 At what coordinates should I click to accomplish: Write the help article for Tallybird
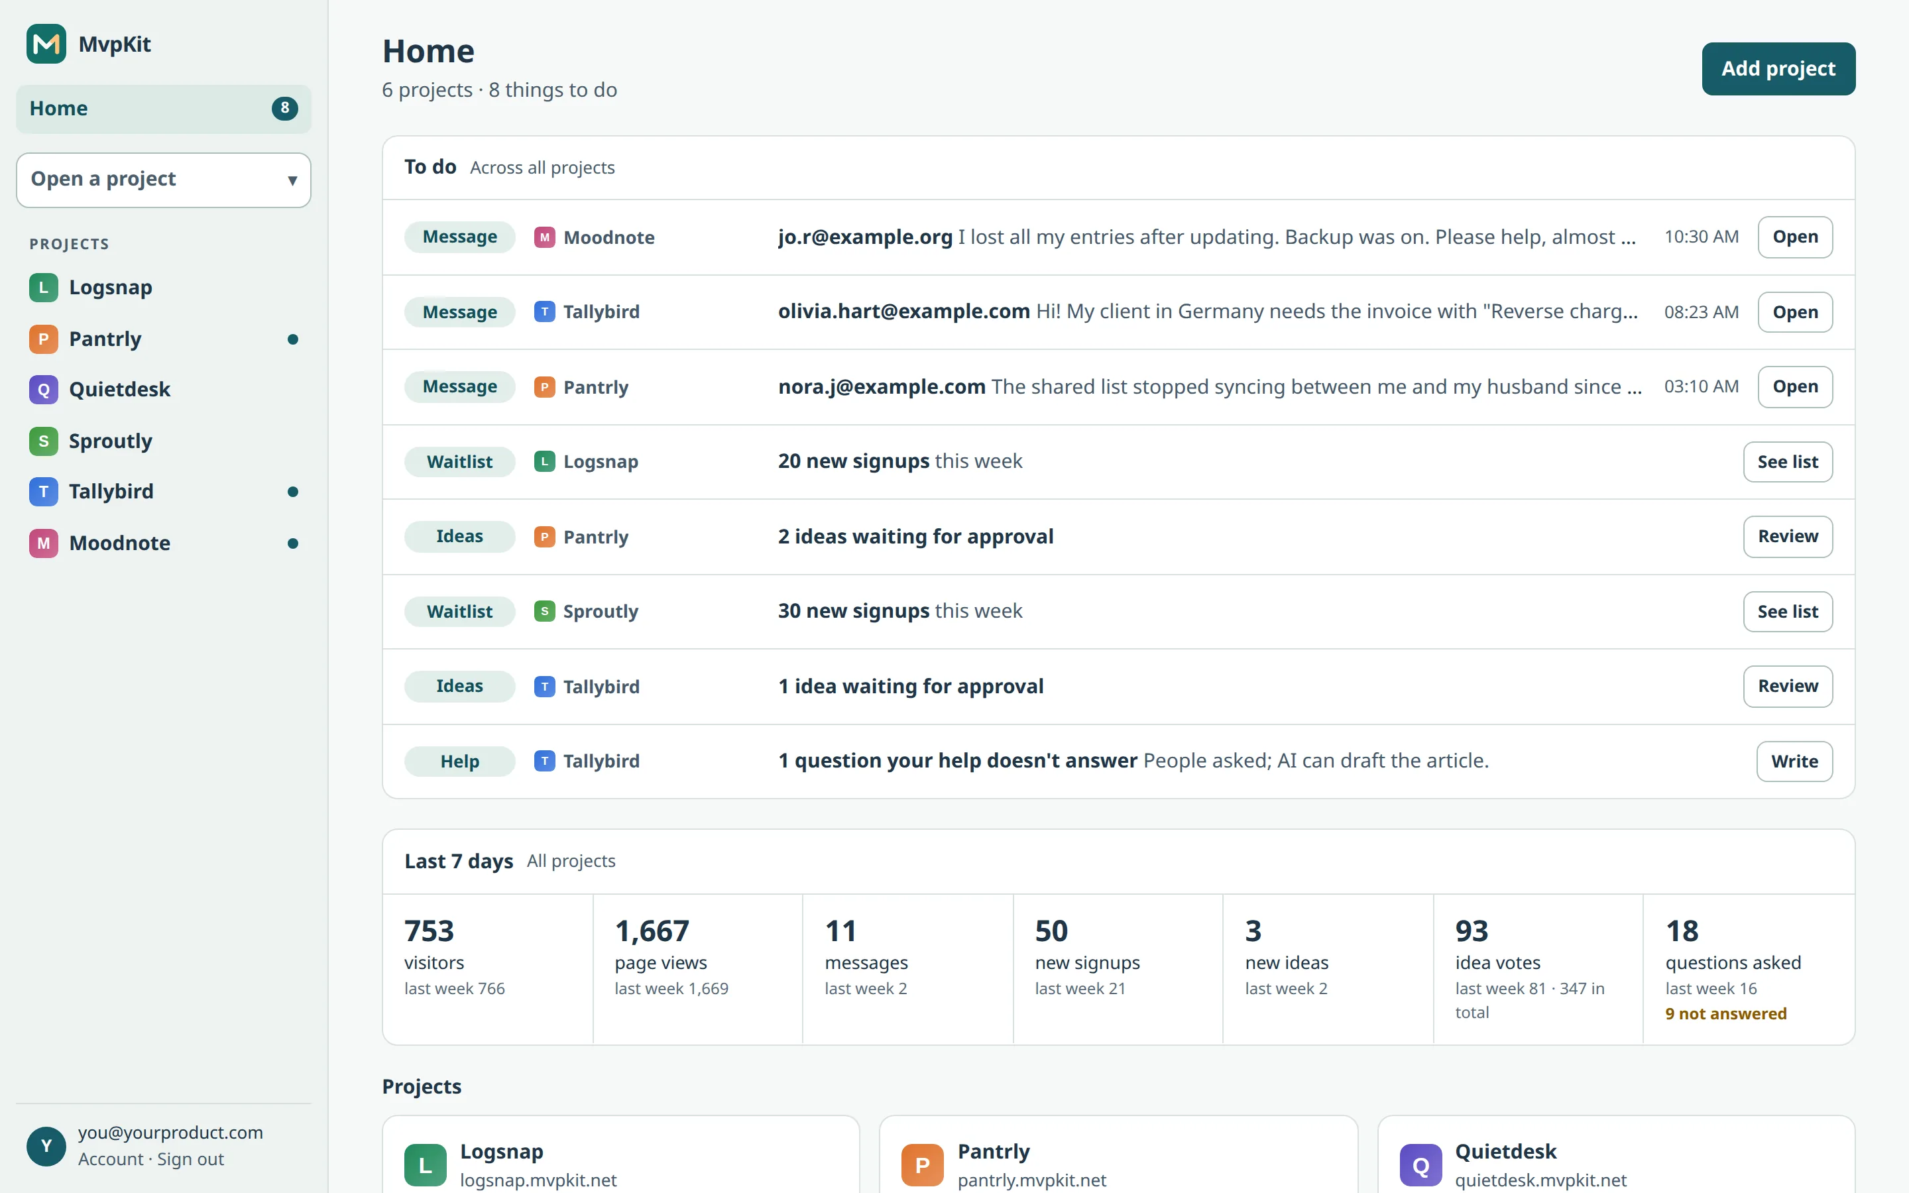[1794, 762]
